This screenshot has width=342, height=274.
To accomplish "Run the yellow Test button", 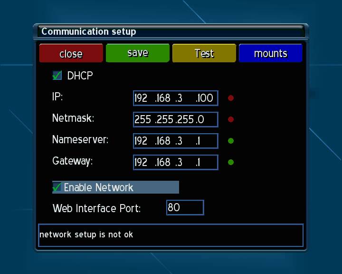I will [x=204, y=53].
